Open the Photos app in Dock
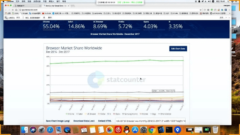The height and width of the screenshot is (135, 240). click(x=109, y=130)
